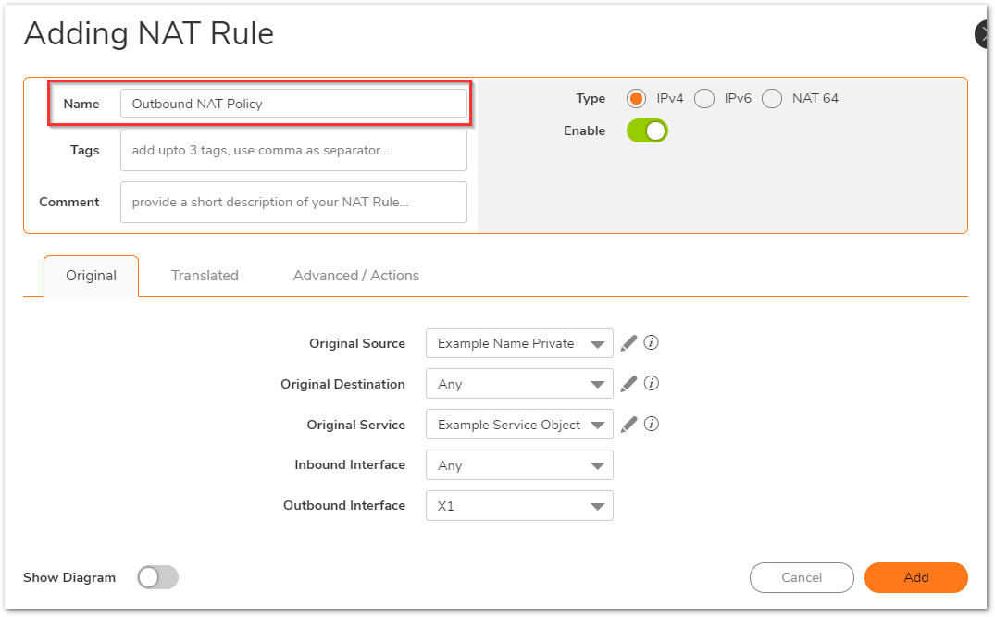Open the Advanced / Actions tab

pos(355,276)
